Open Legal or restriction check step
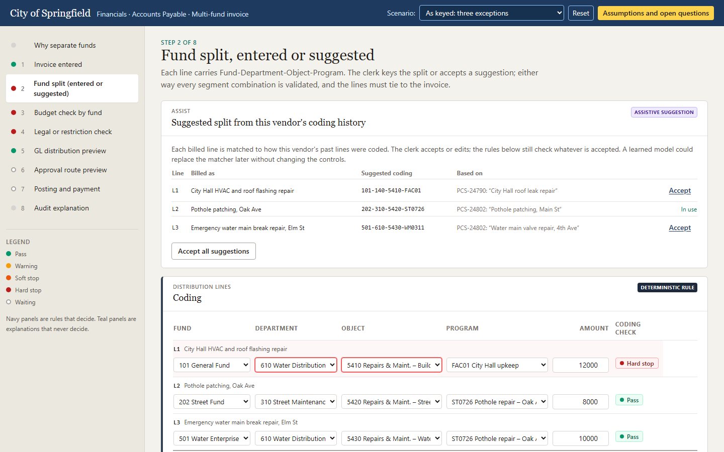The width and height of the screenshot is (724, 452). pos(72,132)
